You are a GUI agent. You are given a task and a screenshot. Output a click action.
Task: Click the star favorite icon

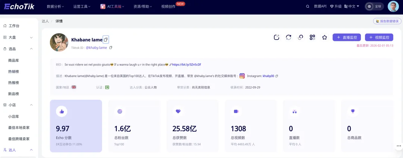pyautogui.click(x=325, y=38)
